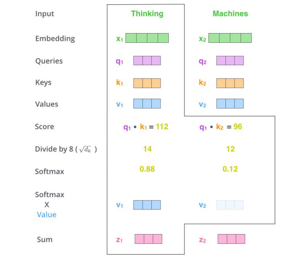Image resolution: width=283 pixels, height=258 pixels.
Task: Click the divided score value 14
Action: pyautogui.click(x=147, y=149)
